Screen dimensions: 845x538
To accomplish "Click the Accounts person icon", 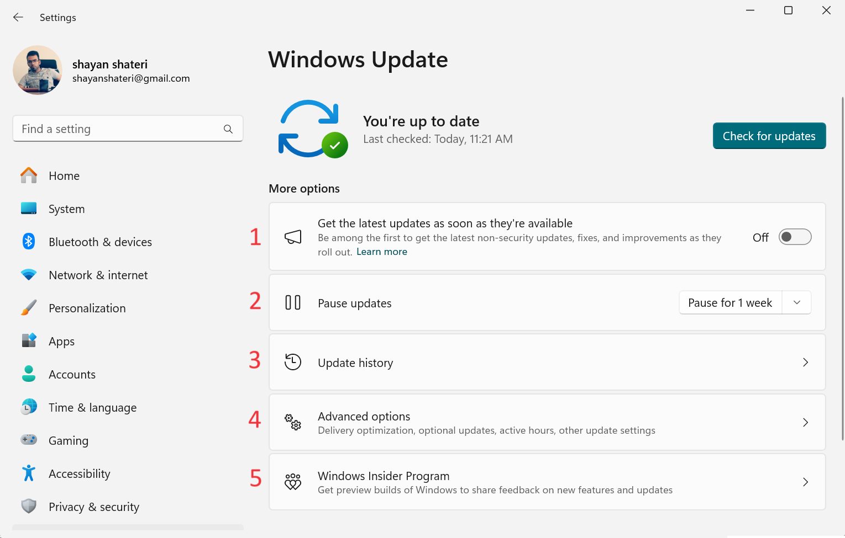I will pos(29,374).
